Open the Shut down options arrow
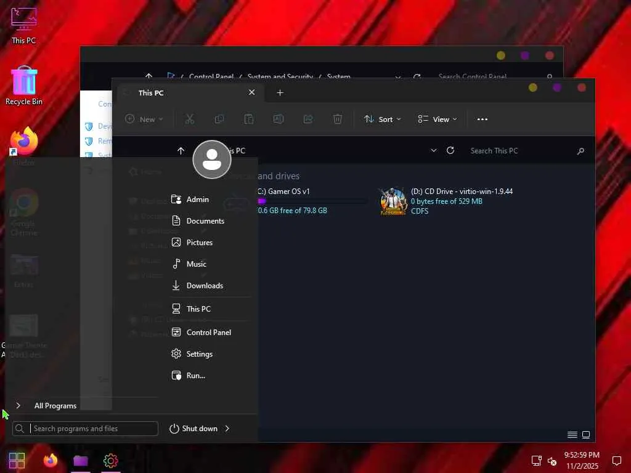Viewport: 631px width, 473px height. pyautogui.click(x=227, y=429)
